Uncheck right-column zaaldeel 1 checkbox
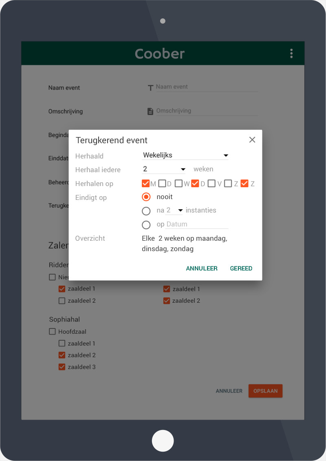Viewport: 326px width, 461px height. tap(167, 289)
